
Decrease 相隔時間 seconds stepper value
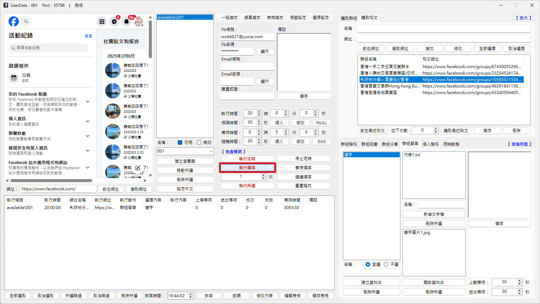click(x=259, y=124)
